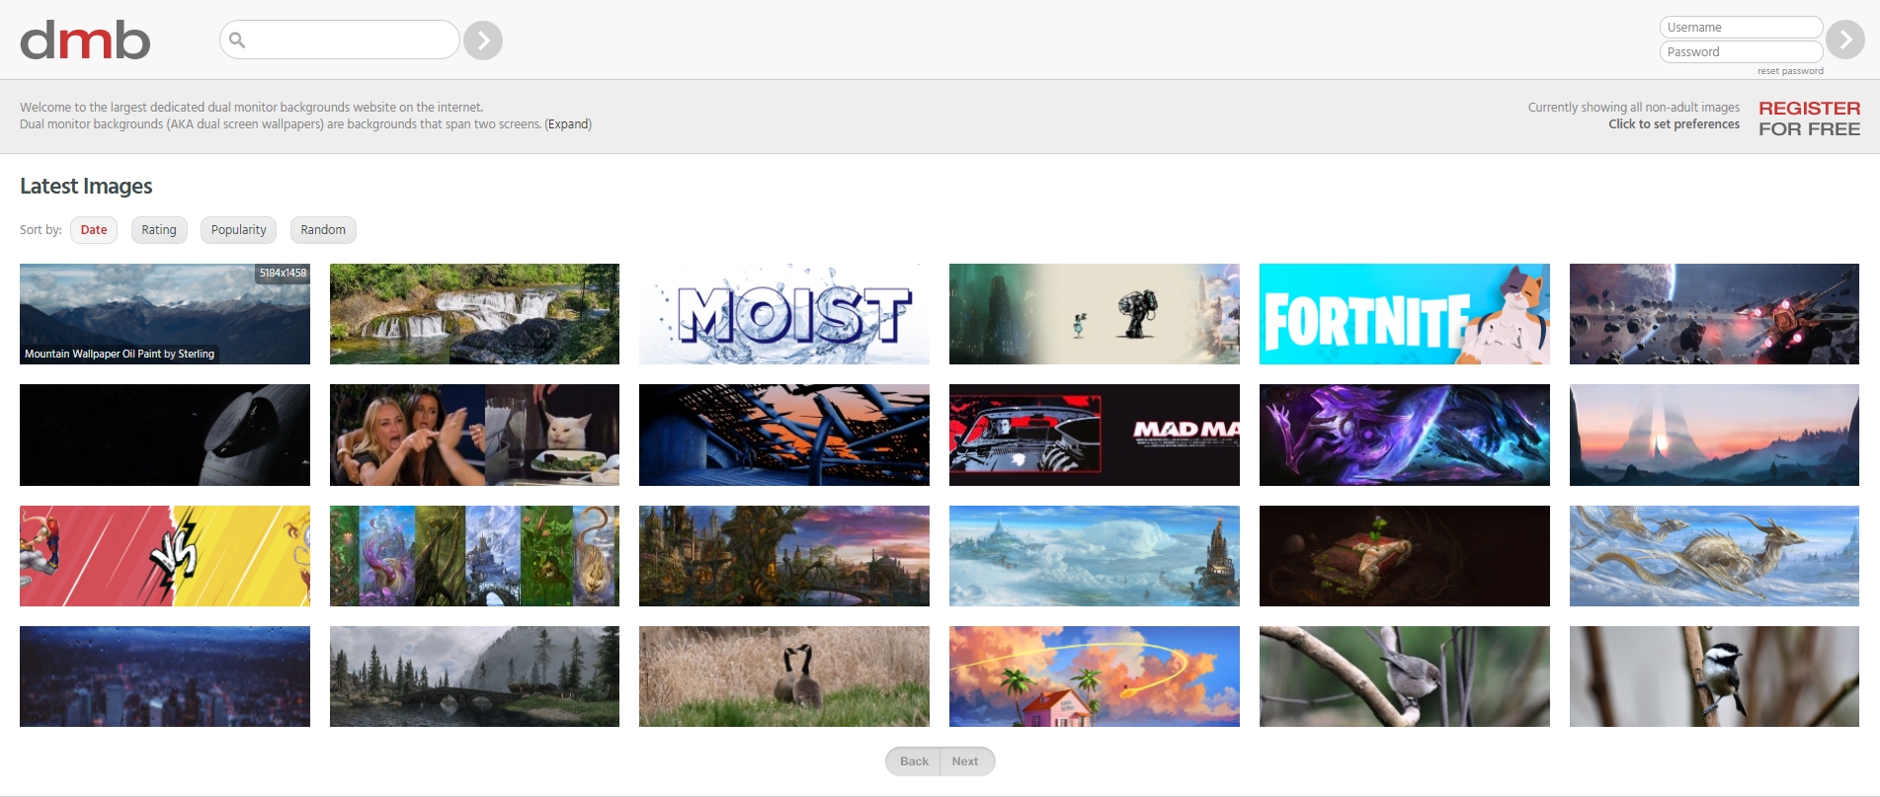This screenshot has height=797, width=1880.
Task: Open the waterfall landscape wallpaper
Action: click(474, 314)
